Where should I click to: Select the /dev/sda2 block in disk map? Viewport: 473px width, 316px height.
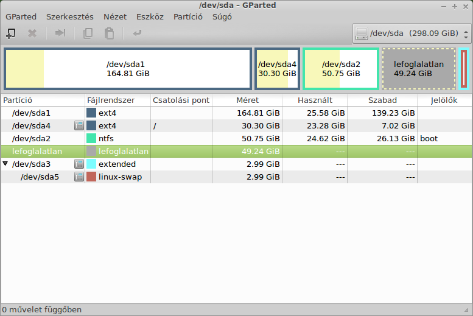click(341, 69)
